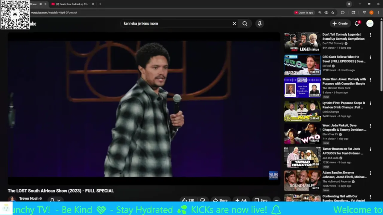Screen dimensions: 383x215
Task: Clear the YouTube search box with X
Action: 234,24
